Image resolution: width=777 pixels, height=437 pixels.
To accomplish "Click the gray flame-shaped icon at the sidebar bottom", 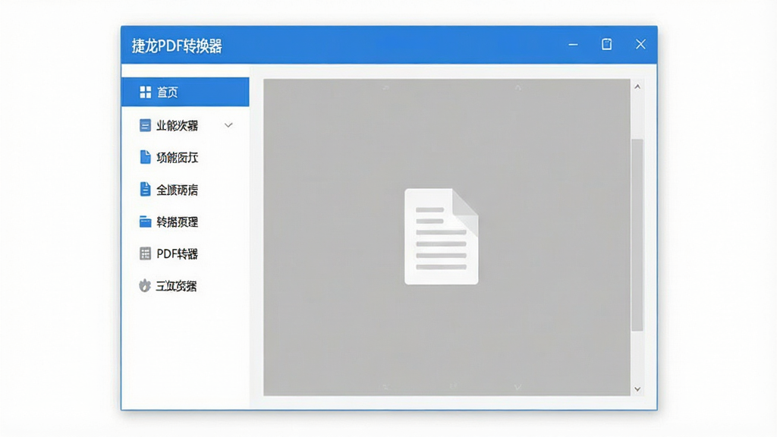I will click(x=145, y=286).
